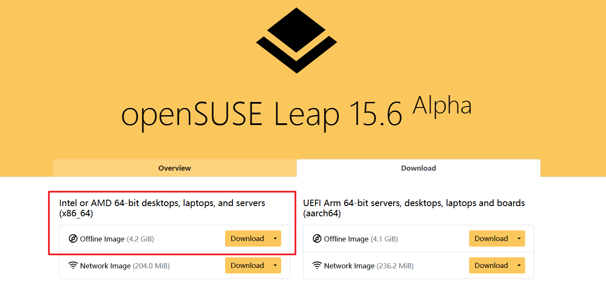
Task: Show the aarch64 Network Image download options arrow
Action: coord(519,265)
